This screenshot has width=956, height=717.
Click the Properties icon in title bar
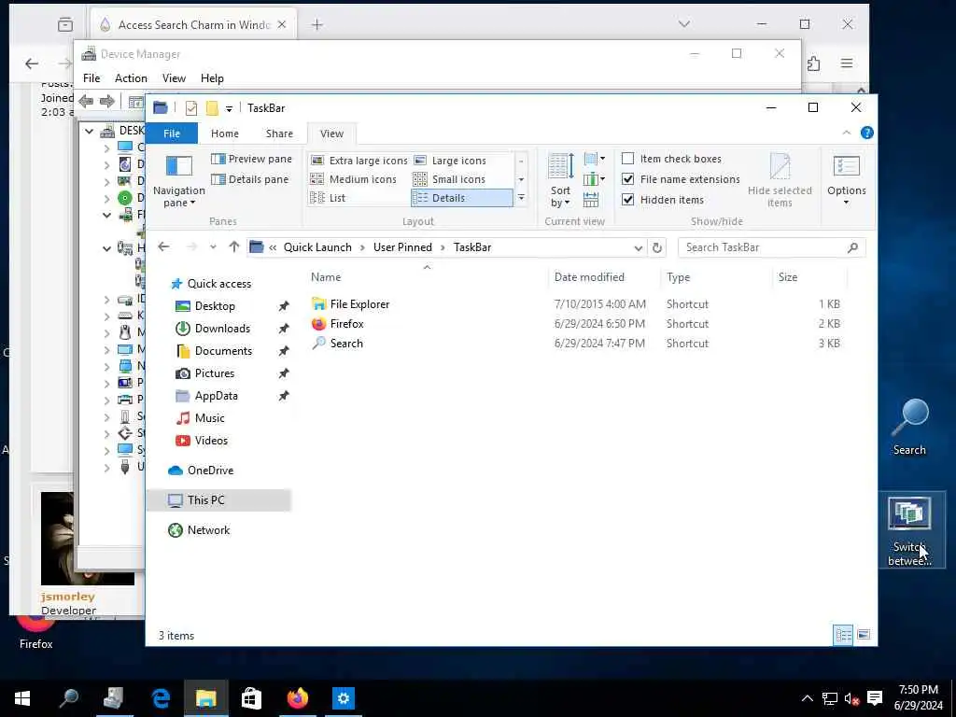pyautogui.click(x=190, y=108)
